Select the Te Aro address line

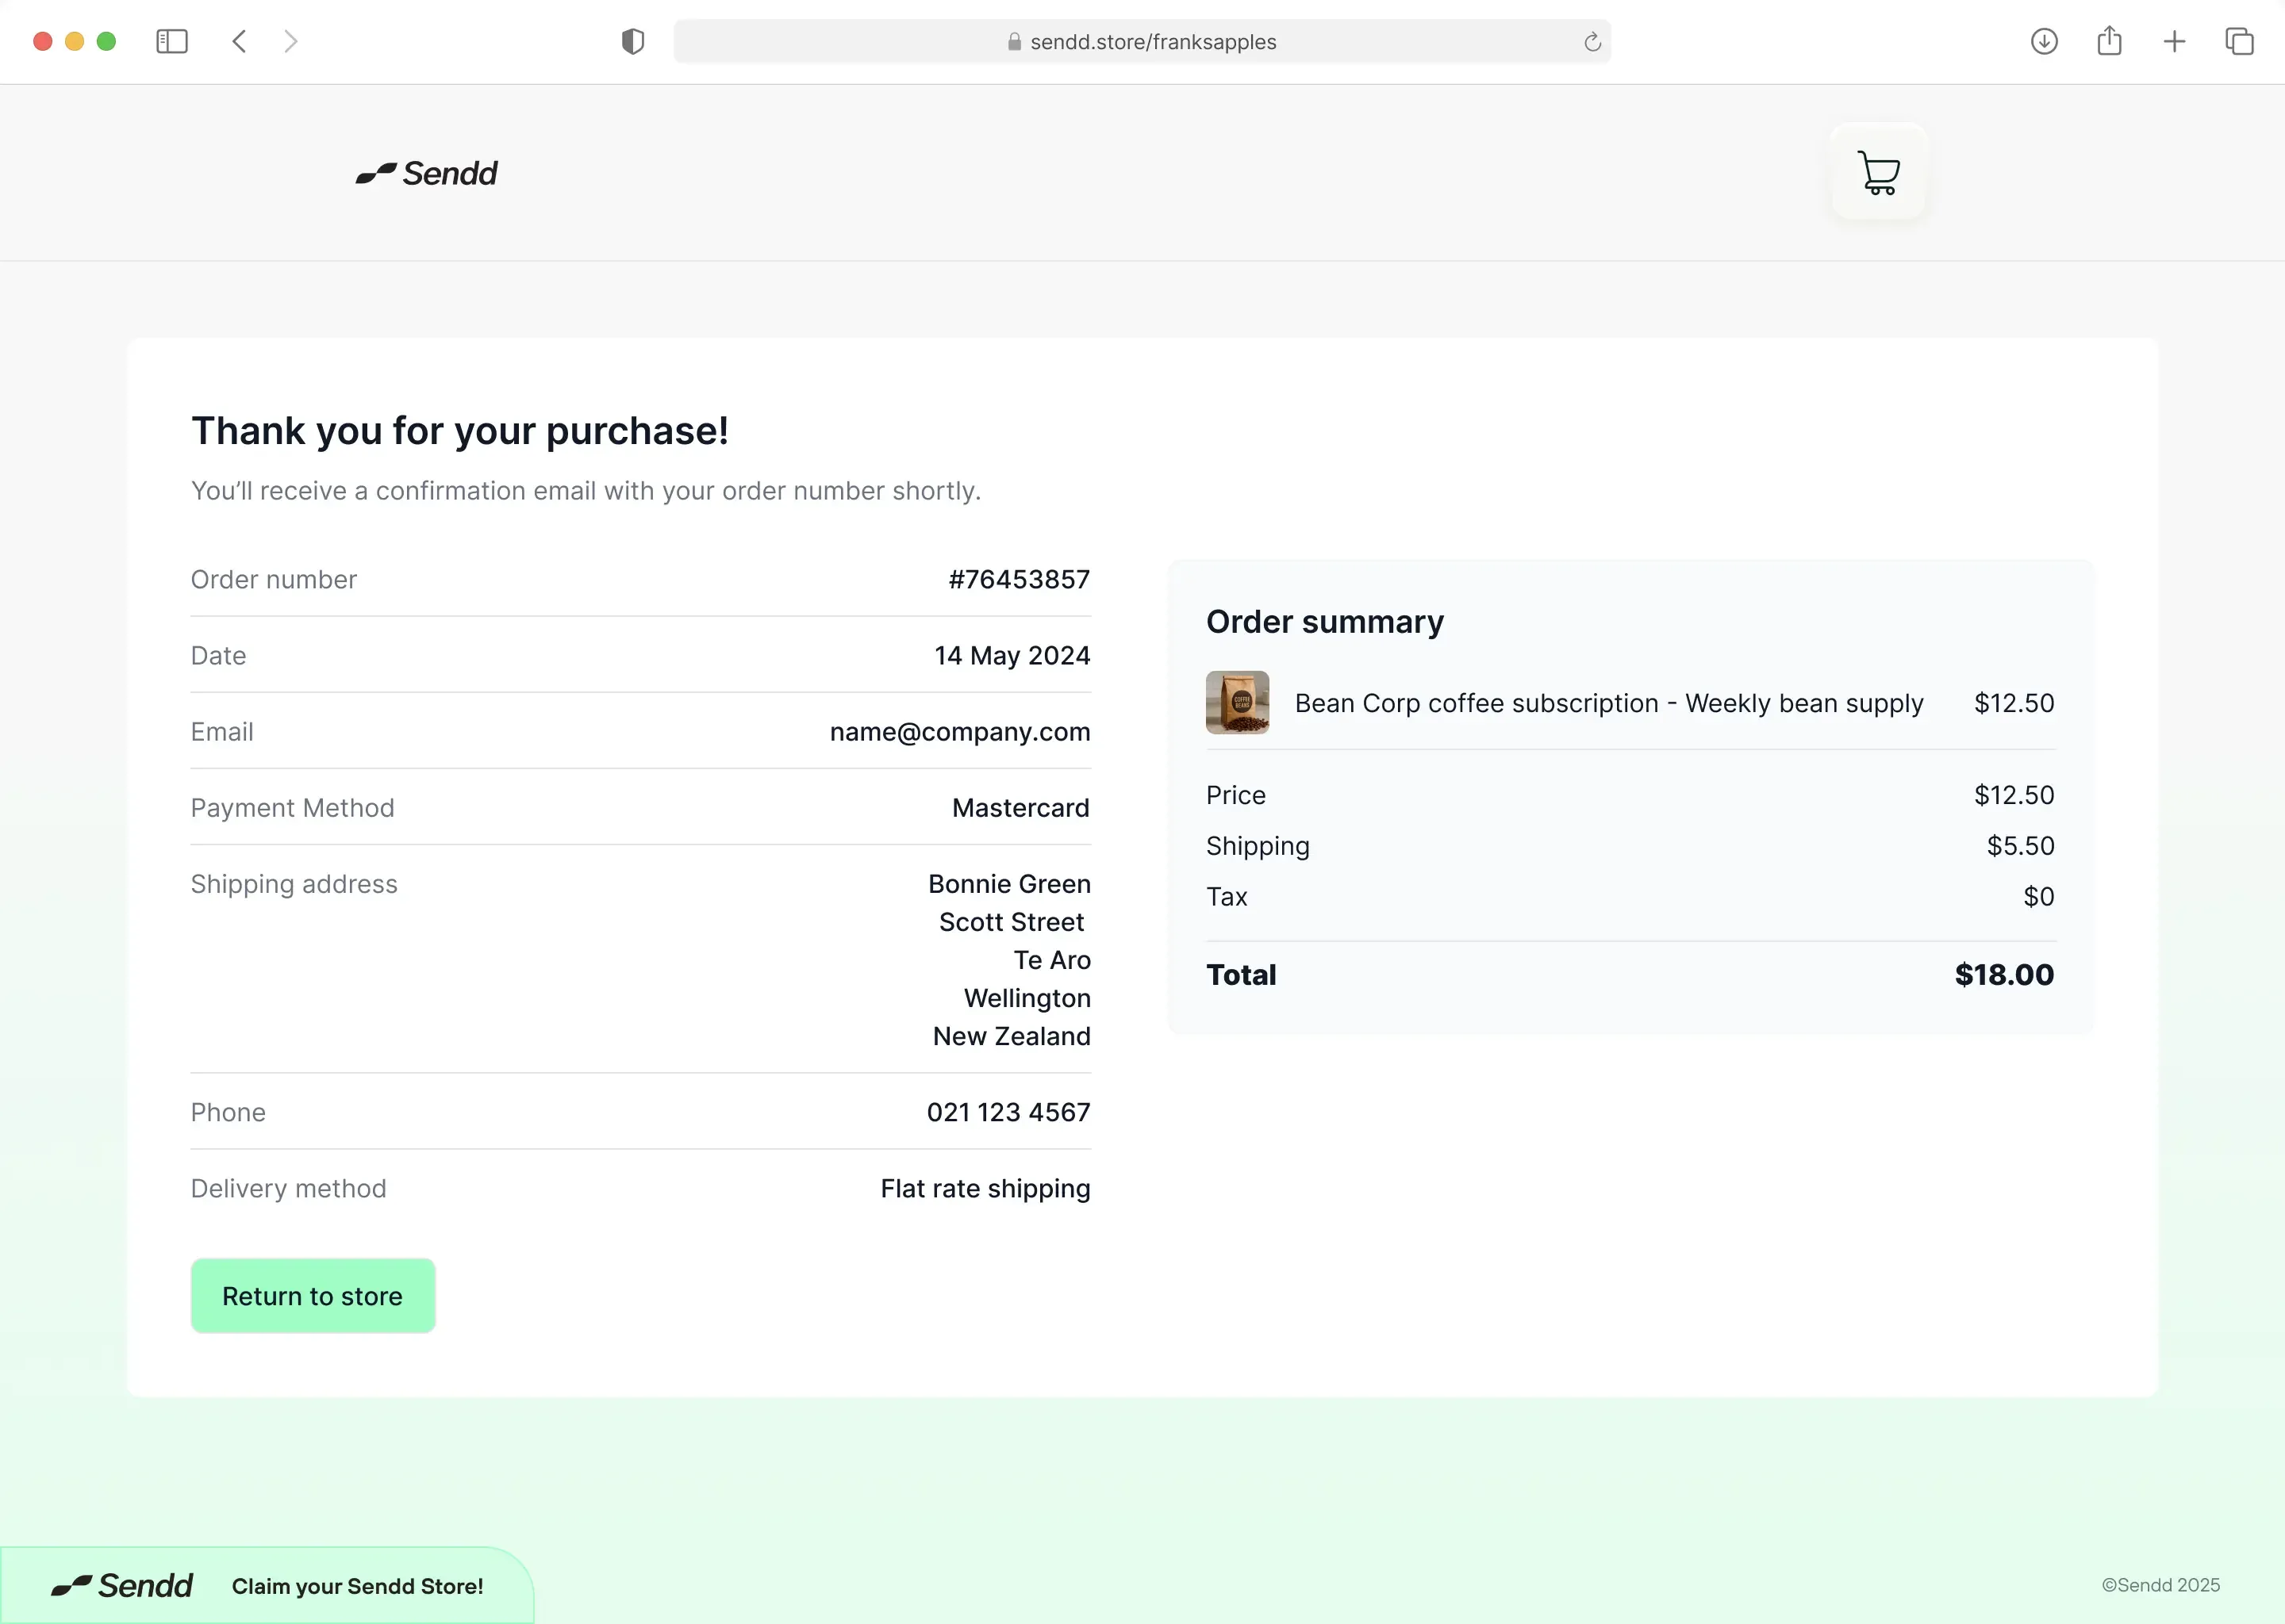click(x=1051, y=960)
